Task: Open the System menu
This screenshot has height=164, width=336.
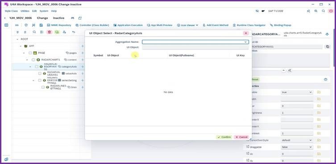Action: pyautogui.click(x=44, y=11)
